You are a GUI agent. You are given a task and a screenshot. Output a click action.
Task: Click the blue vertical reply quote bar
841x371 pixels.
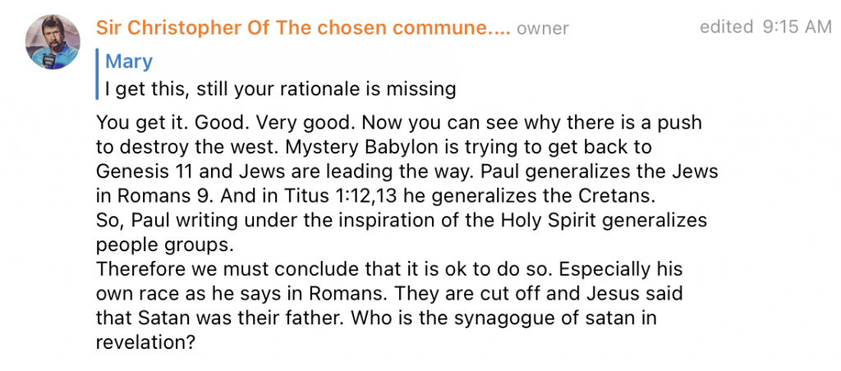[x=98, y=74]
